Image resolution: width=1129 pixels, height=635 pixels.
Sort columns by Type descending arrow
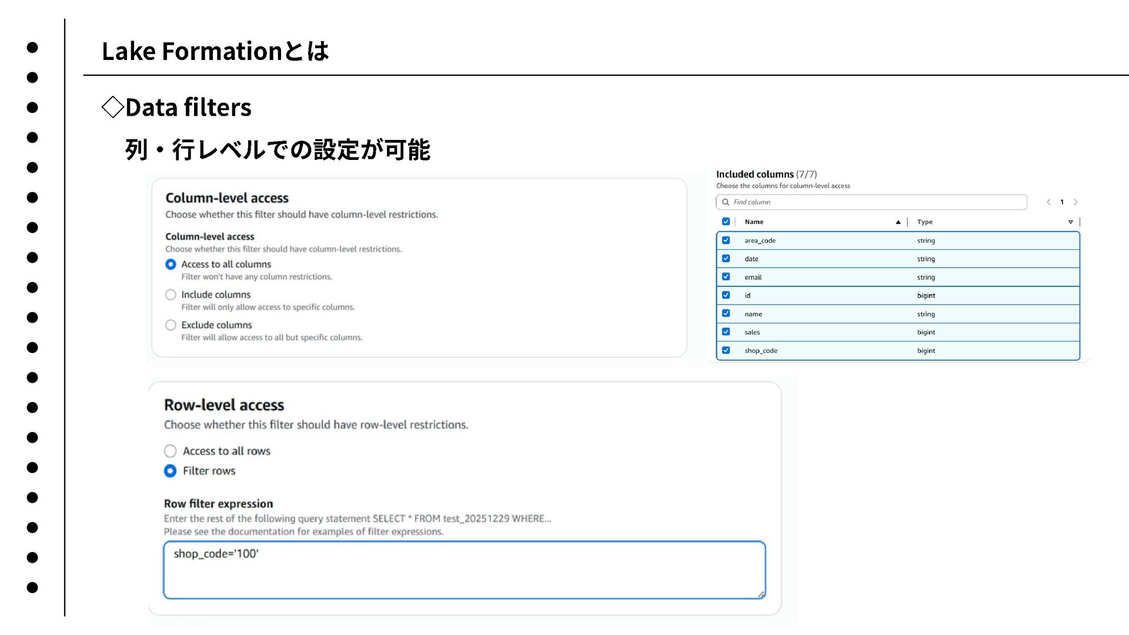pyautogui.click(x=1070, y=222)
